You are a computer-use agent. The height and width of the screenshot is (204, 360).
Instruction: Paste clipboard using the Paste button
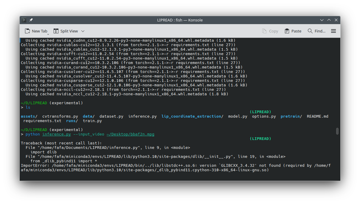293,31
